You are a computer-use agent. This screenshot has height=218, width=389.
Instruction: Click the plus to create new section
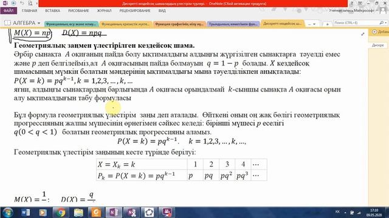click(327, 24)
